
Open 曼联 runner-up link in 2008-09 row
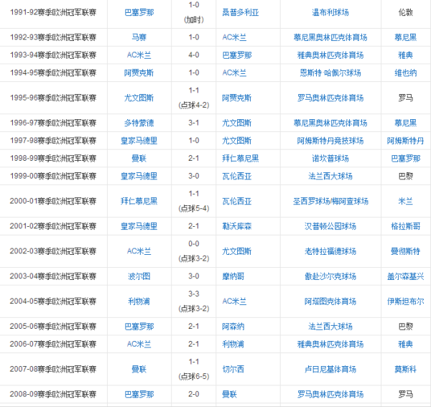tap(230, 394)
